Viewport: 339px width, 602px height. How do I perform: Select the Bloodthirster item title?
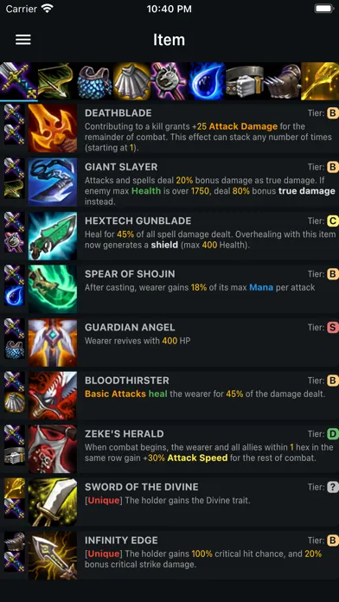point(127,381)
